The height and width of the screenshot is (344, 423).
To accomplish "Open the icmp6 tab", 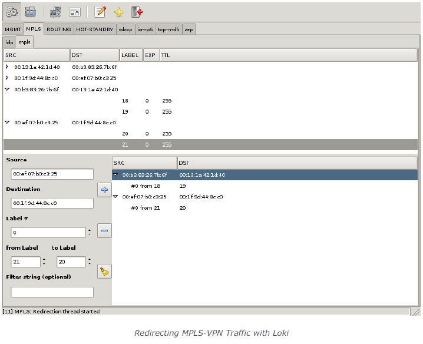I will [145, 29].
